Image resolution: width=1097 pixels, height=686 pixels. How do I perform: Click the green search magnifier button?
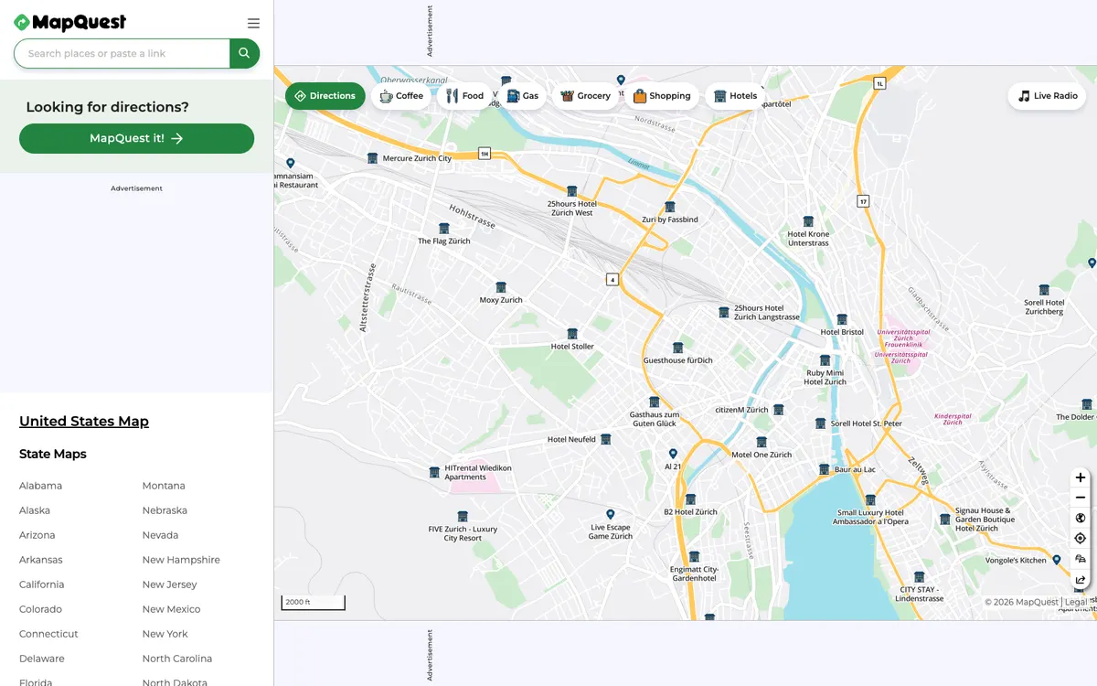tap(244, 53)
